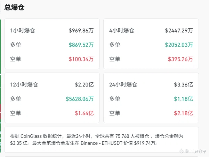
Task: Click the red $1.64亿 short value
Action: pyautogui.click(x=84, y=113)
